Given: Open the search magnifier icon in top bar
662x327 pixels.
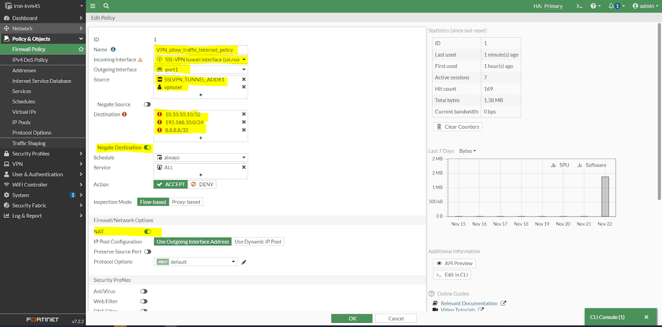Looking at the screenshot, I should 106,6.
